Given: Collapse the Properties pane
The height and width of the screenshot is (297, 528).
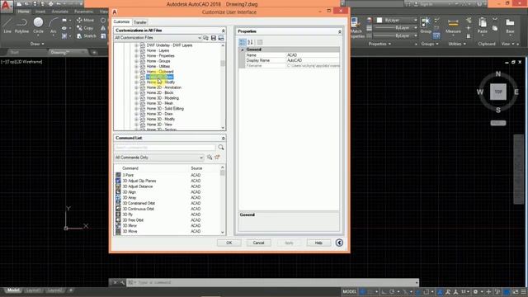Looking at the screenshot, I should click(339, 31).
